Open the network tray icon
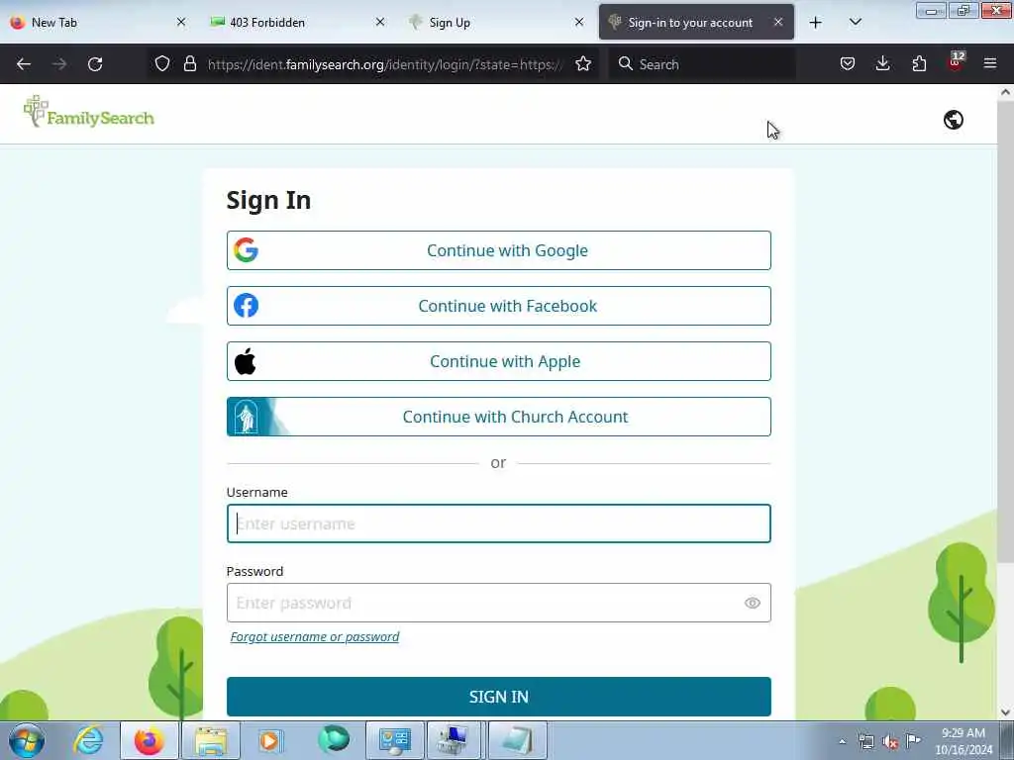This screenshot has height=760, width=1014. point(865,742)
